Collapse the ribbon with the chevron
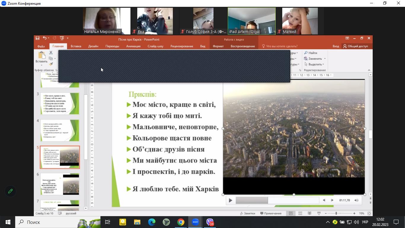The image size is (405, 228). click(x=369, y=70)
